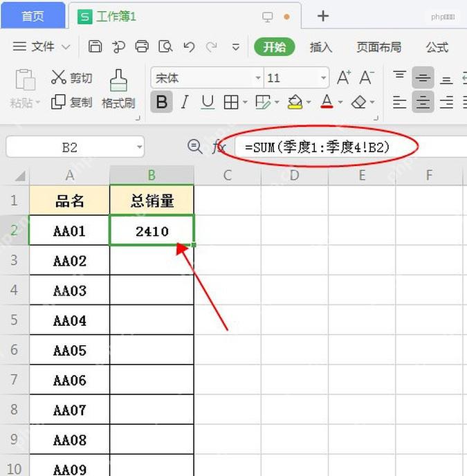
Task: Switch to the 首页 home tab
Action: 33,16
